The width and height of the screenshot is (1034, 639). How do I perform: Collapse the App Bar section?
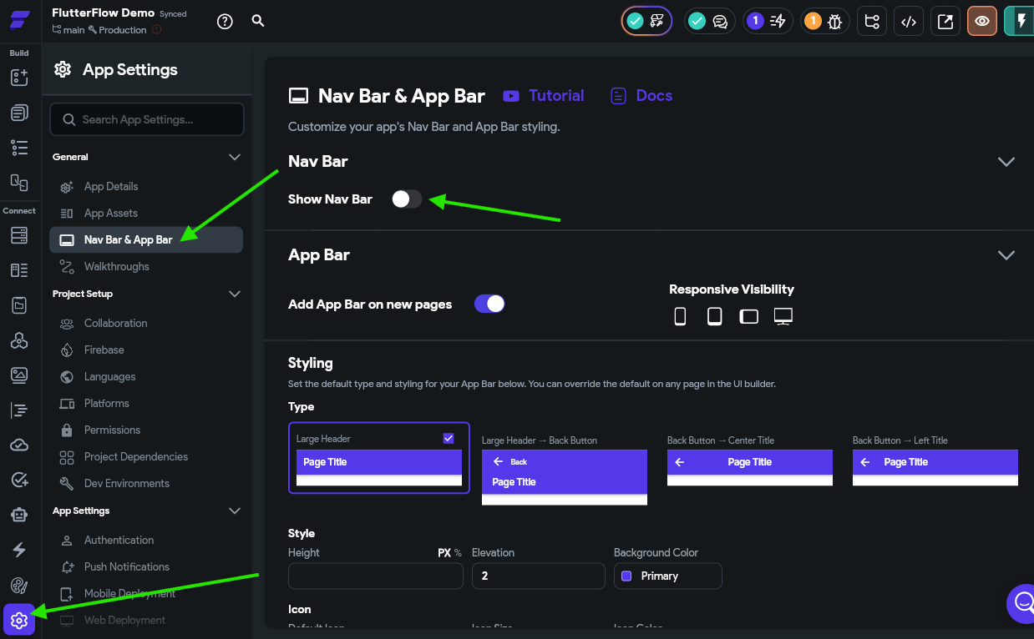tap(1006, 255)
